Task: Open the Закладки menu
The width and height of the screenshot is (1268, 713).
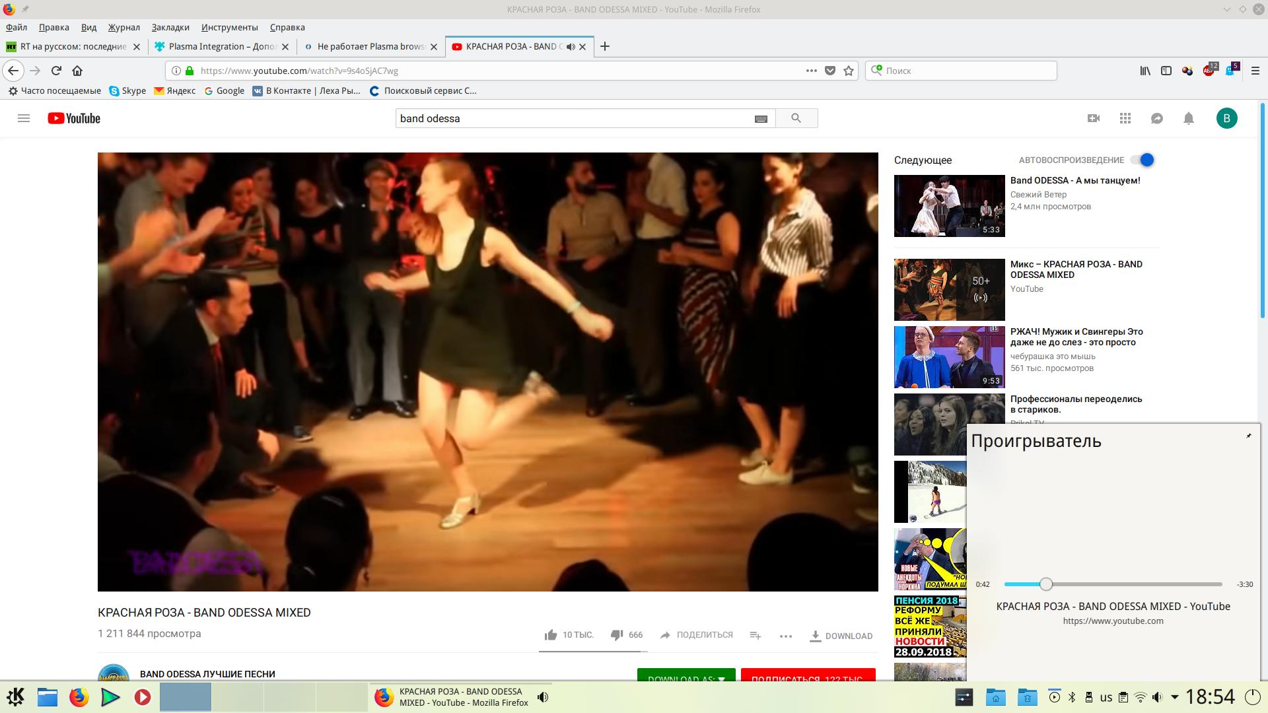Action: pyautogui.click(x=170, y=27)
